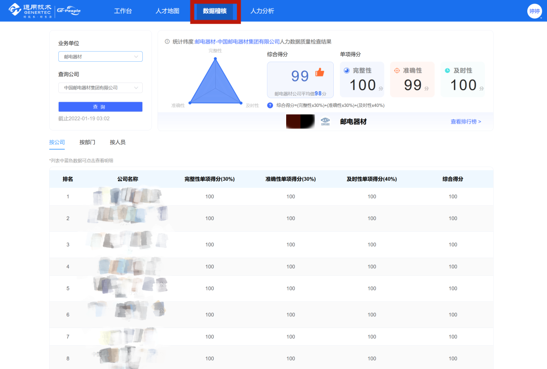Viewport: 547px width, 369px height.
Task: Click the 完整性 100 score card
Action: pyautogui.click(x=362, y=79)
